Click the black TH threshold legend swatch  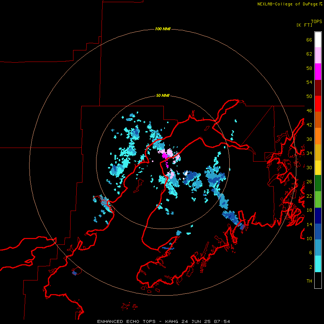tap(318, 280)
